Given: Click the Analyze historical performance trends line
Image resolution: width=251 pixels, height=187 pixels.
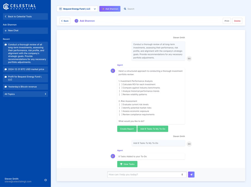Looking at the screenshot, I should (x=139, y=91).
